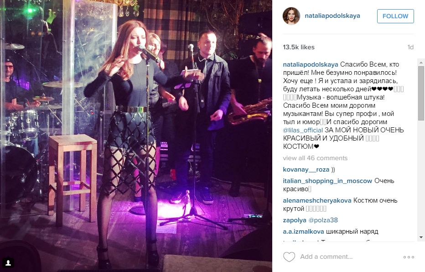This screenshot has height=272, width=425.
Task: Click the Add a comment field
Action: click(x=350, y=256)
